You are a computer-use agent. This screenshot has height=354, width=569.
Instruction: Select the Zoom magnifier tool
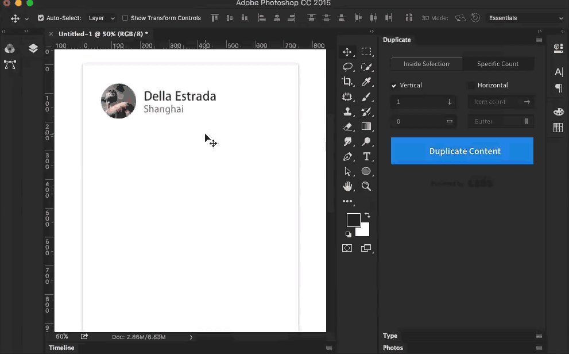[x=366, y=186]
